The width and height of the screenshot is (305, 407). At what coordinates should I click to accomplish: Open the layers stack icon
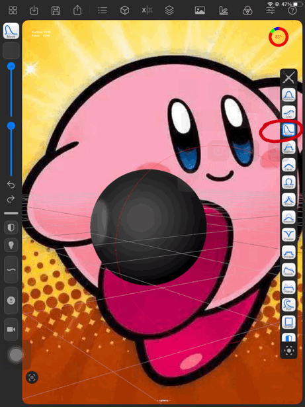[x=169, y=11]
